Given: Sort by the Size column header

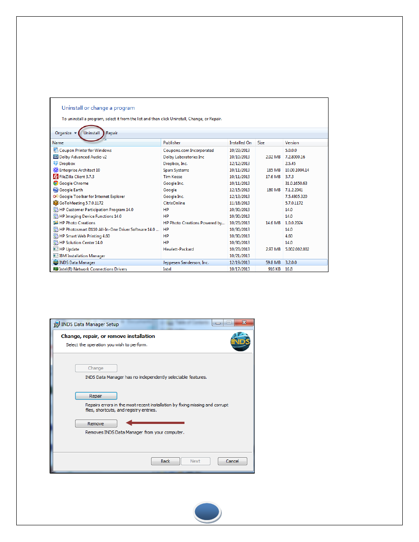Looking at the screenshot, I should pyautogui.click(x=269, y=143).
